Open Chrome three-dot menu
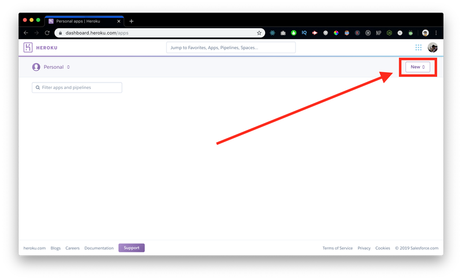Image resolution: width=462 pixels, height=280 pixels. [436, 33]
